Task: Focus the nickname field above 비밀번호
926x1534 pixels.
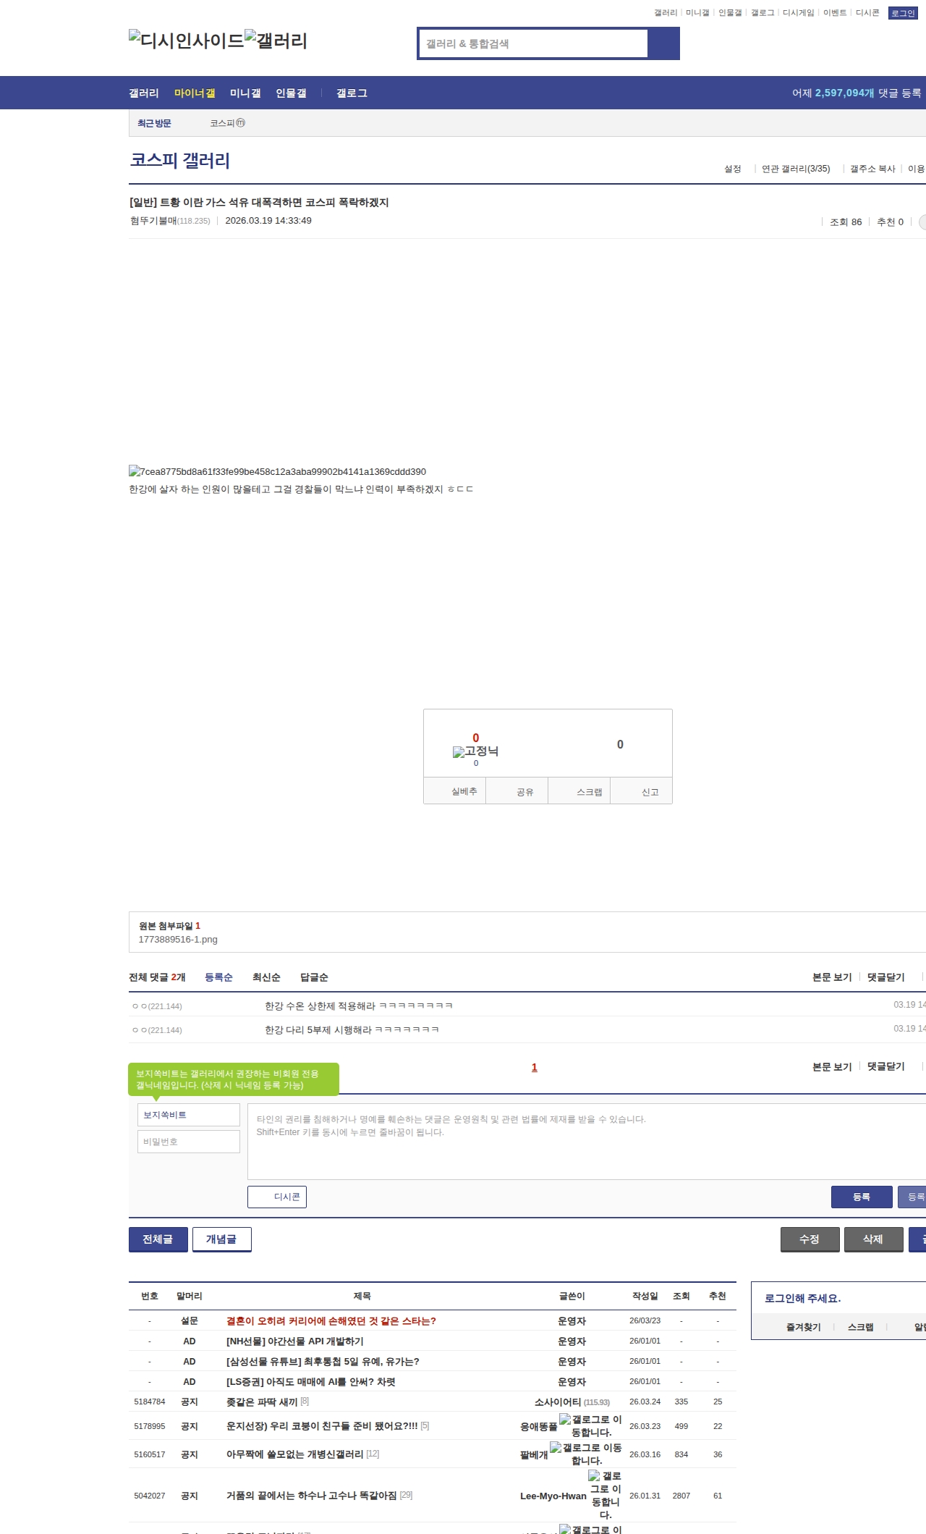Action: [189, 1115]
